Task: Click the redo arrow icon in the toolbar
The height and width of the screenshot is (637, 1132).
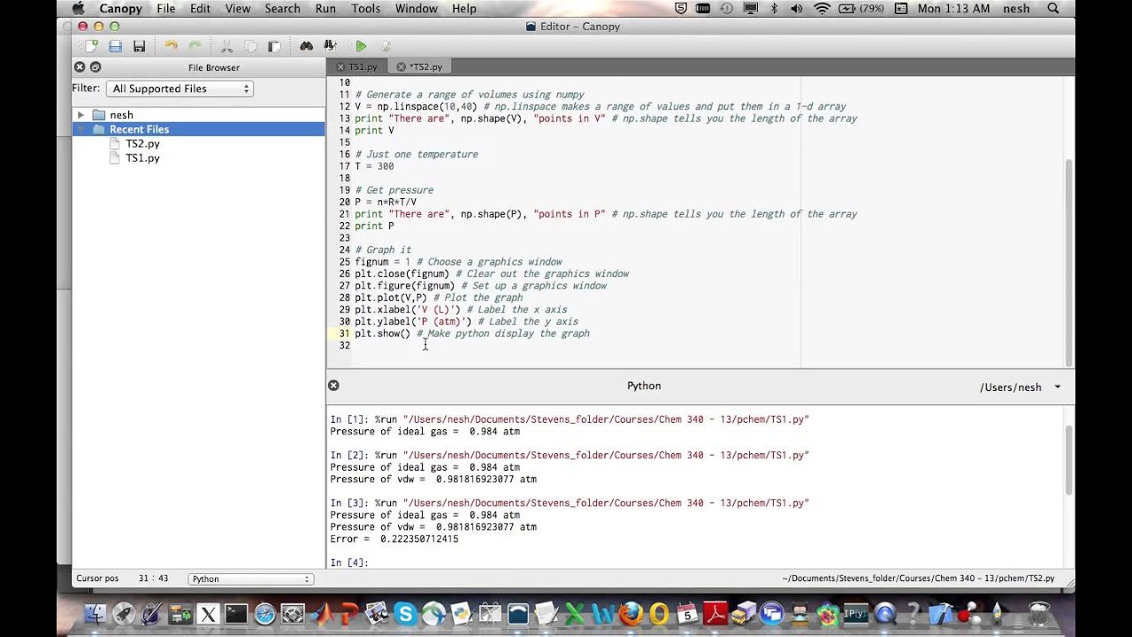Action: (x=195, y=46)
